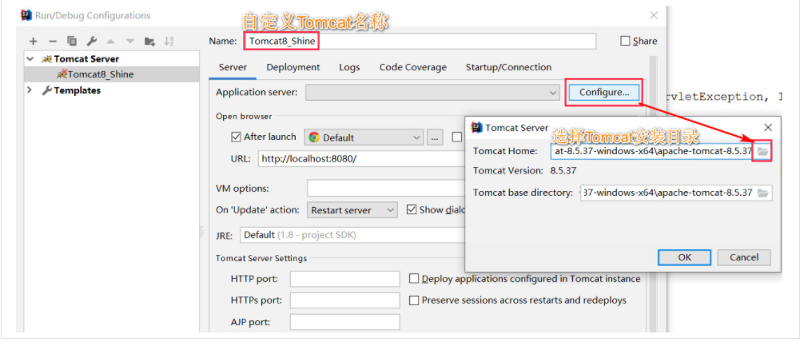
Task: Collapse the Tomcat Server tree node
Action: 31,58
